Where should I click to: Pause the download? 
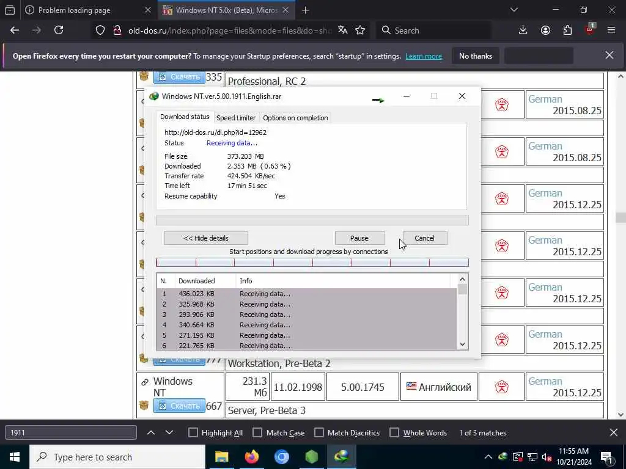(359, 238)
